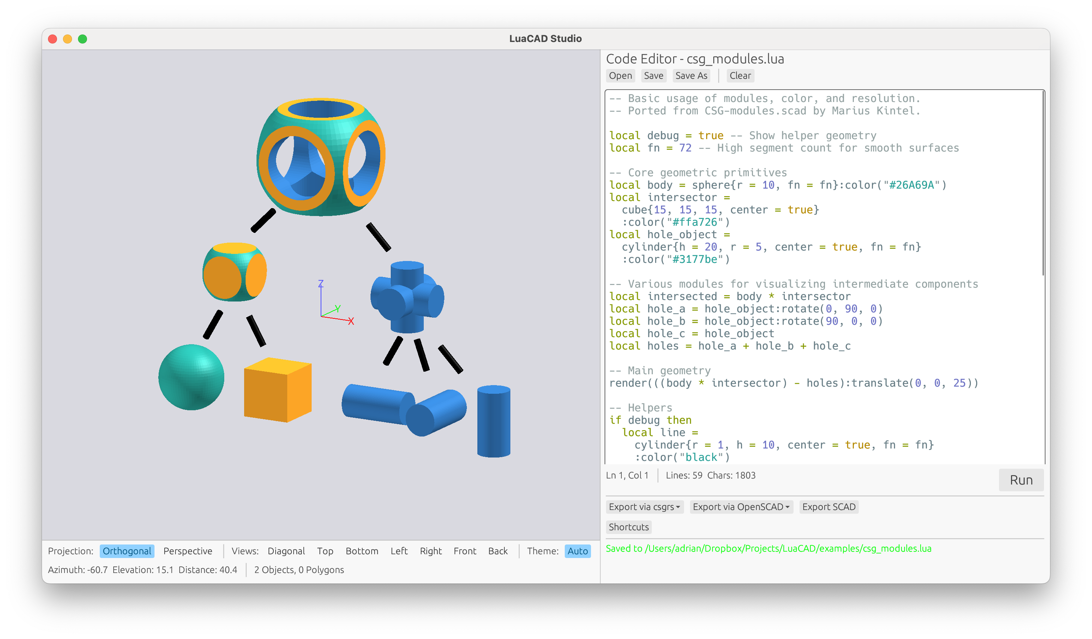Click the 'if debug then' code line

(x=650, y=420)
